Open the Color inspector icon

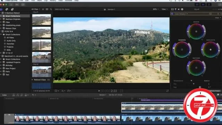coord(176,9)
